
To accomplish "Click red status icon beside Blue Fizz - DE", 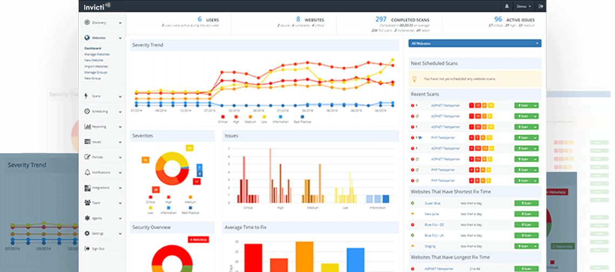I will [x=413, y=225].
